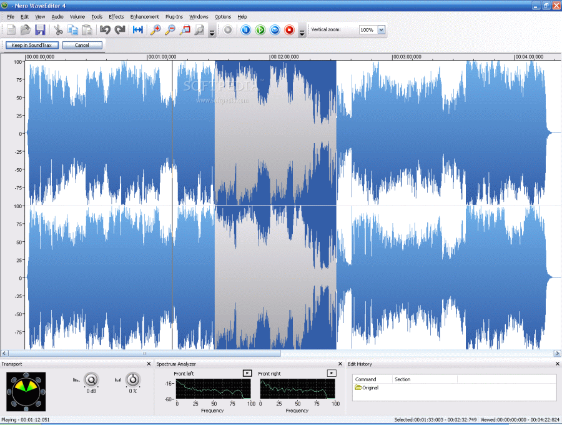
Task: Expand the edit toolbar options arrow
Action: 212,33
